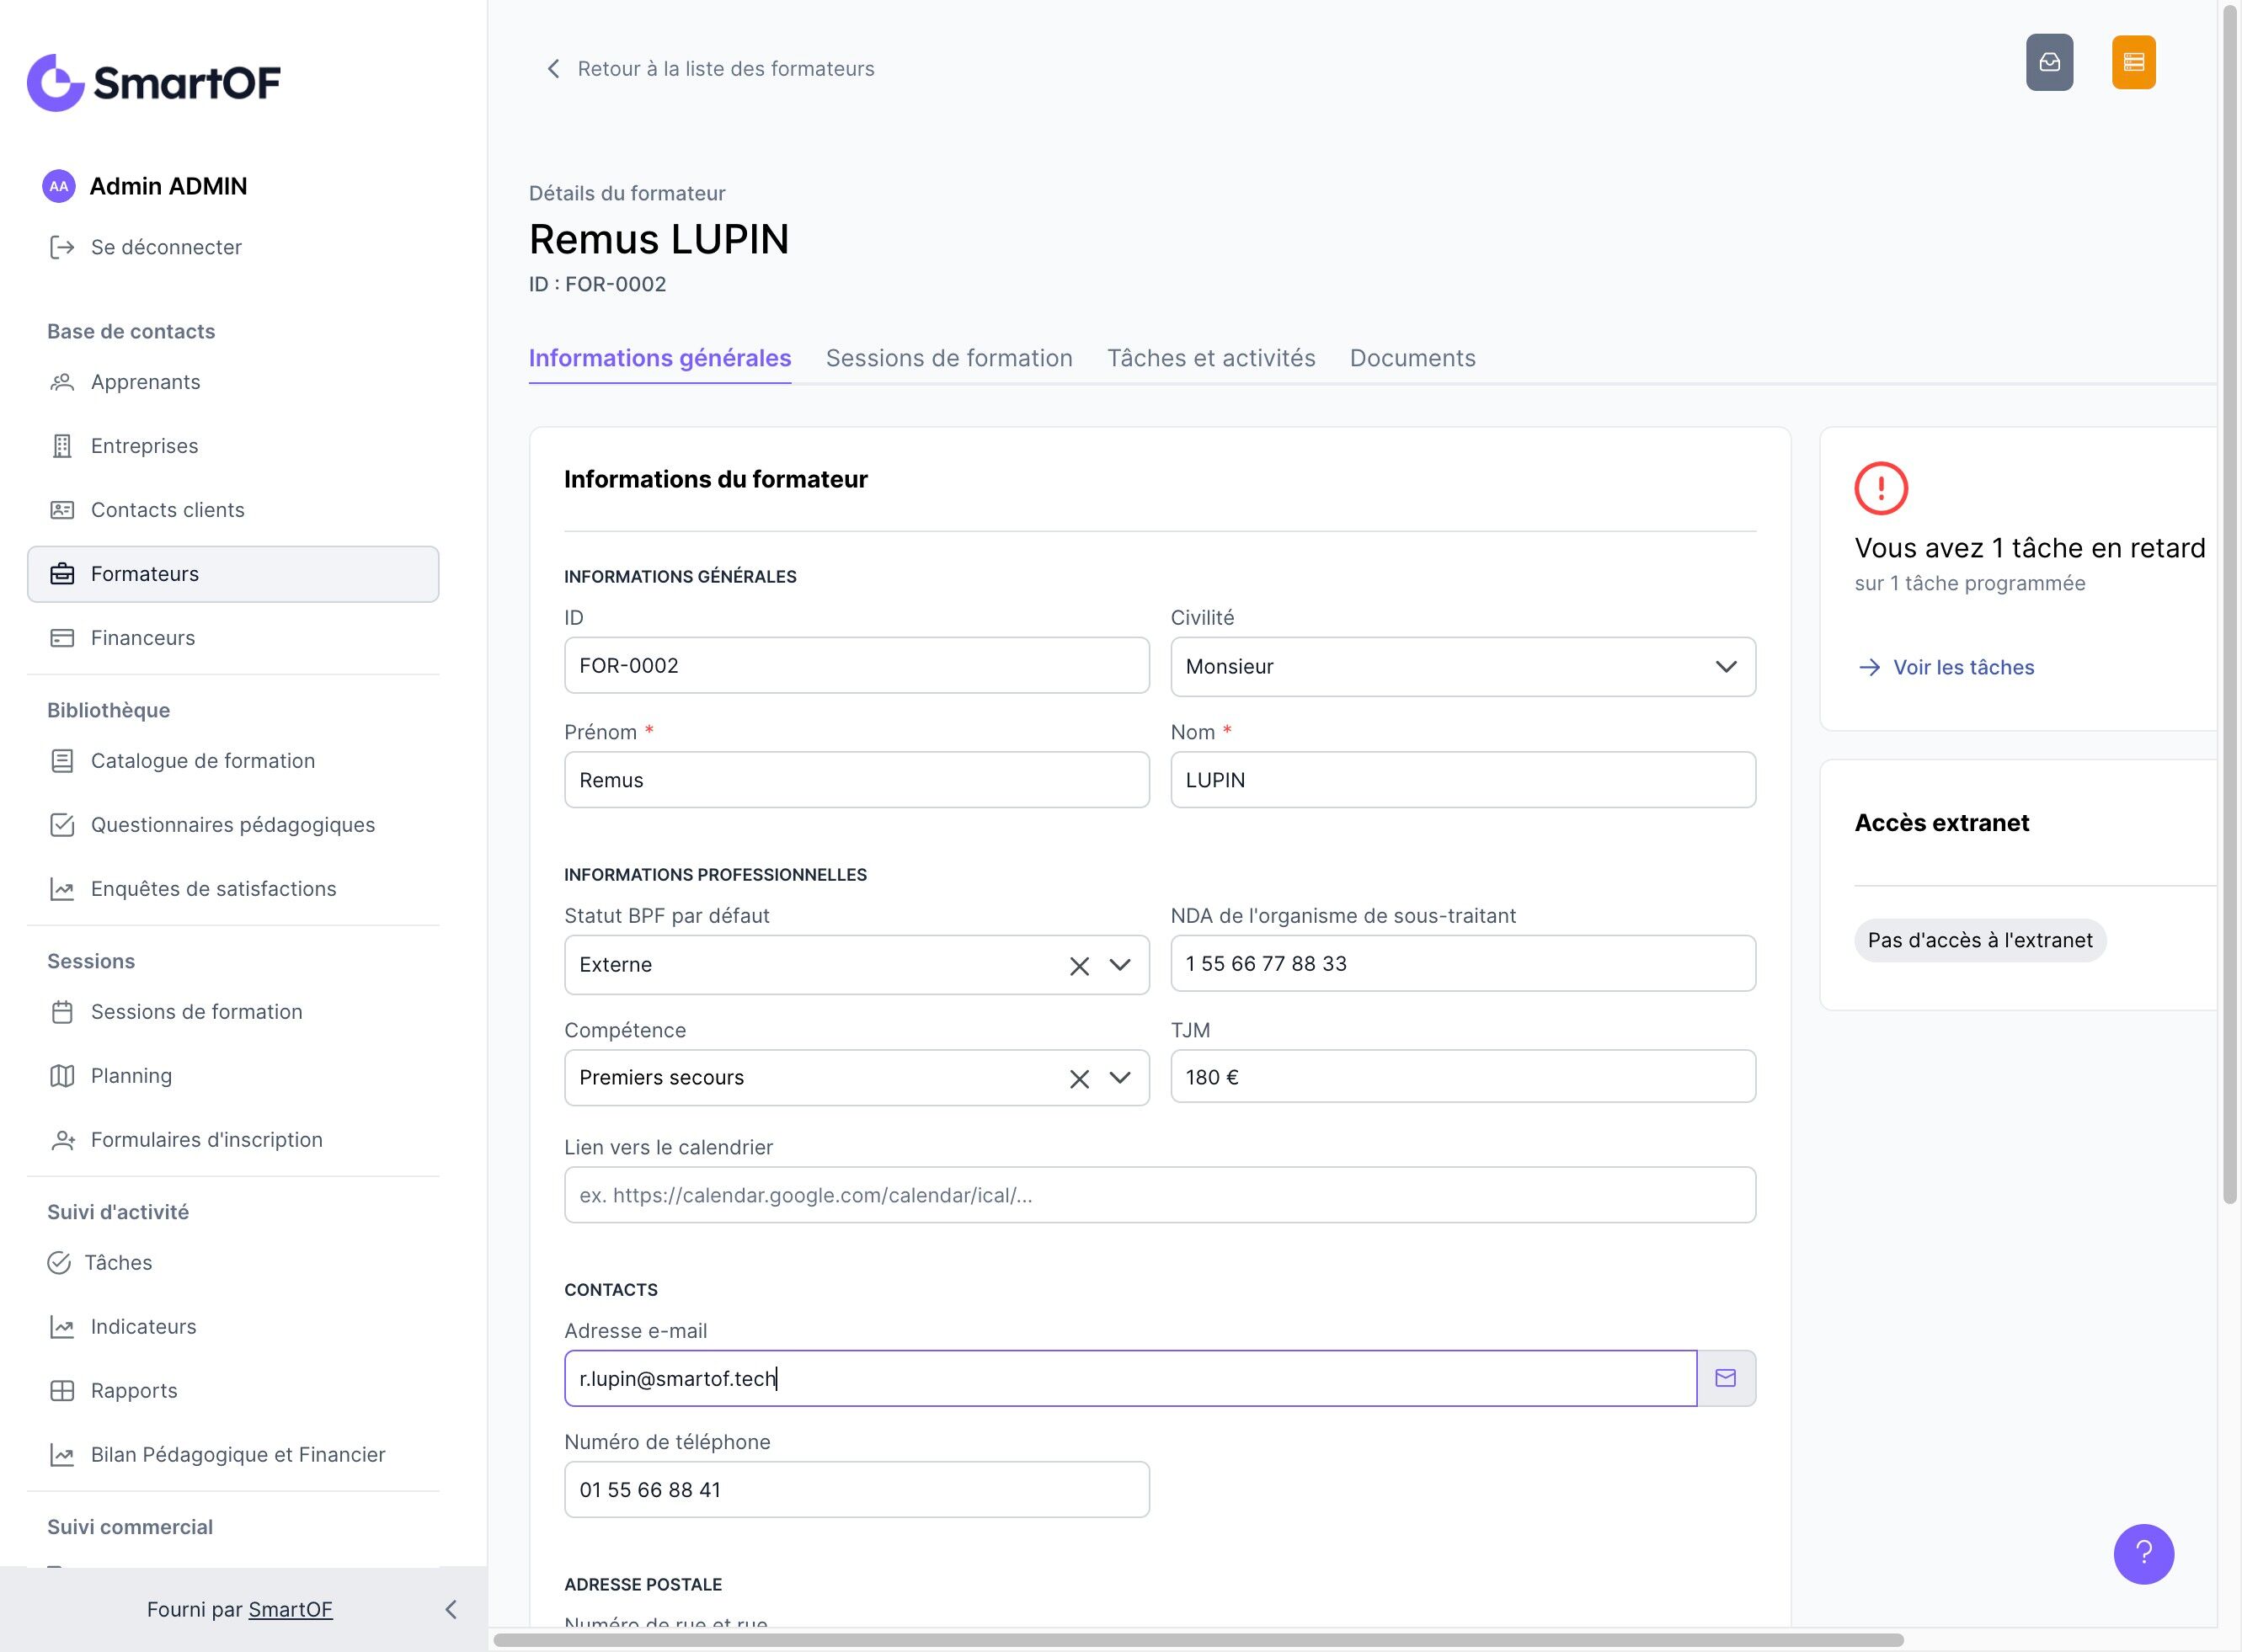Expand the Compétence dropdown arrow
The image size is (2242, 1652).
pyautogui.click(x=1120, y=1078)
